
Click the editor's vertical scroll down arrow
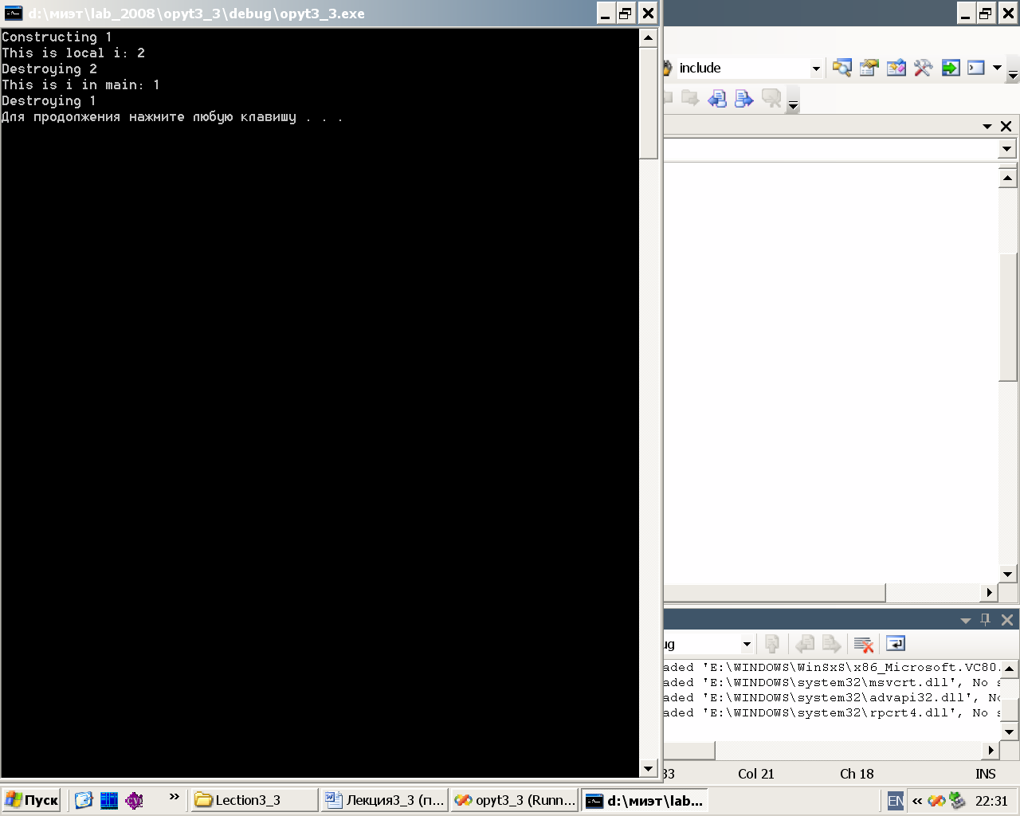1007,574
